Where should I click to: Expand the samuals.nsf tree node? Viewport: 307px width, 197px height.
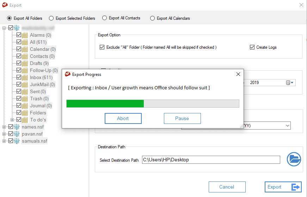pos(4,141)
